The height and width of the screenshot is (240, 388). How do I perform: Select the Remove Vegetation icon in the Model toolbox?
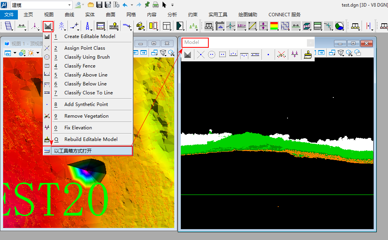click(282, 55)
